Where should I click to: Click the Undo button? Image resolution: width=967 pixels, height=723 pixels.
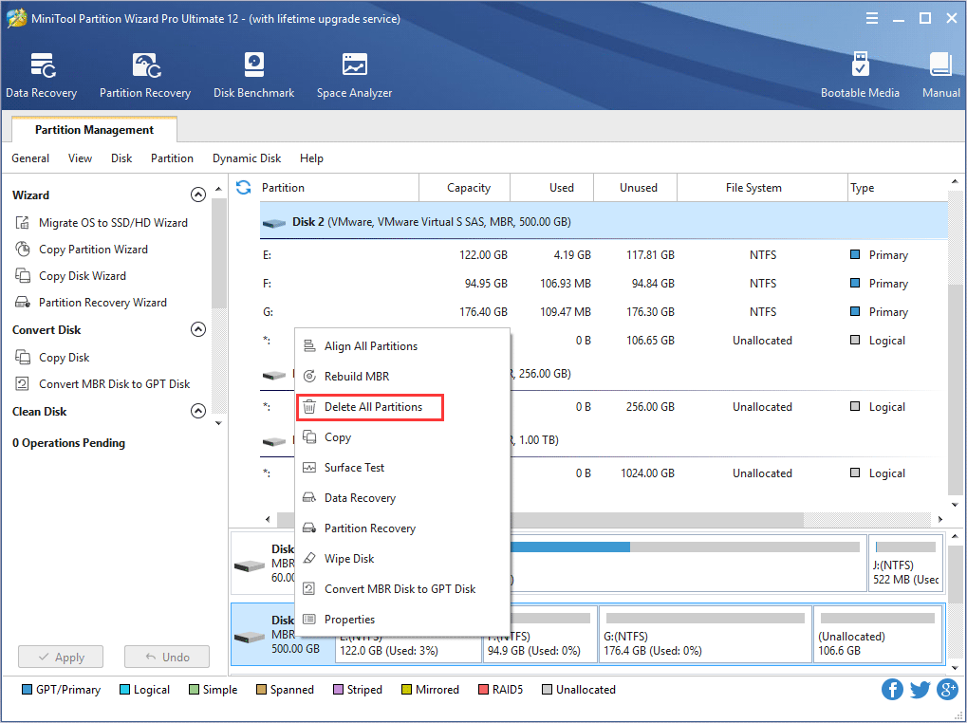tap(166, 656)
